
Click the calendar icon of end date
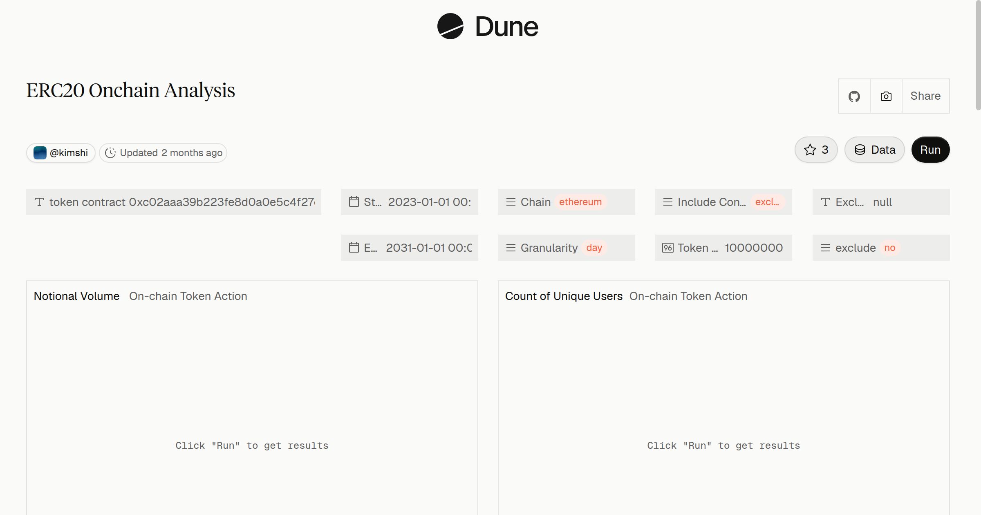(354, 248)
